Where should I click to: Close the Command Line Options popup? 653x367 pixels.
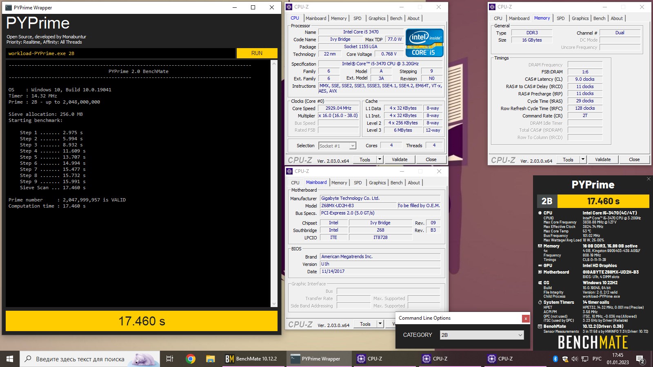[x=526, y=318]
